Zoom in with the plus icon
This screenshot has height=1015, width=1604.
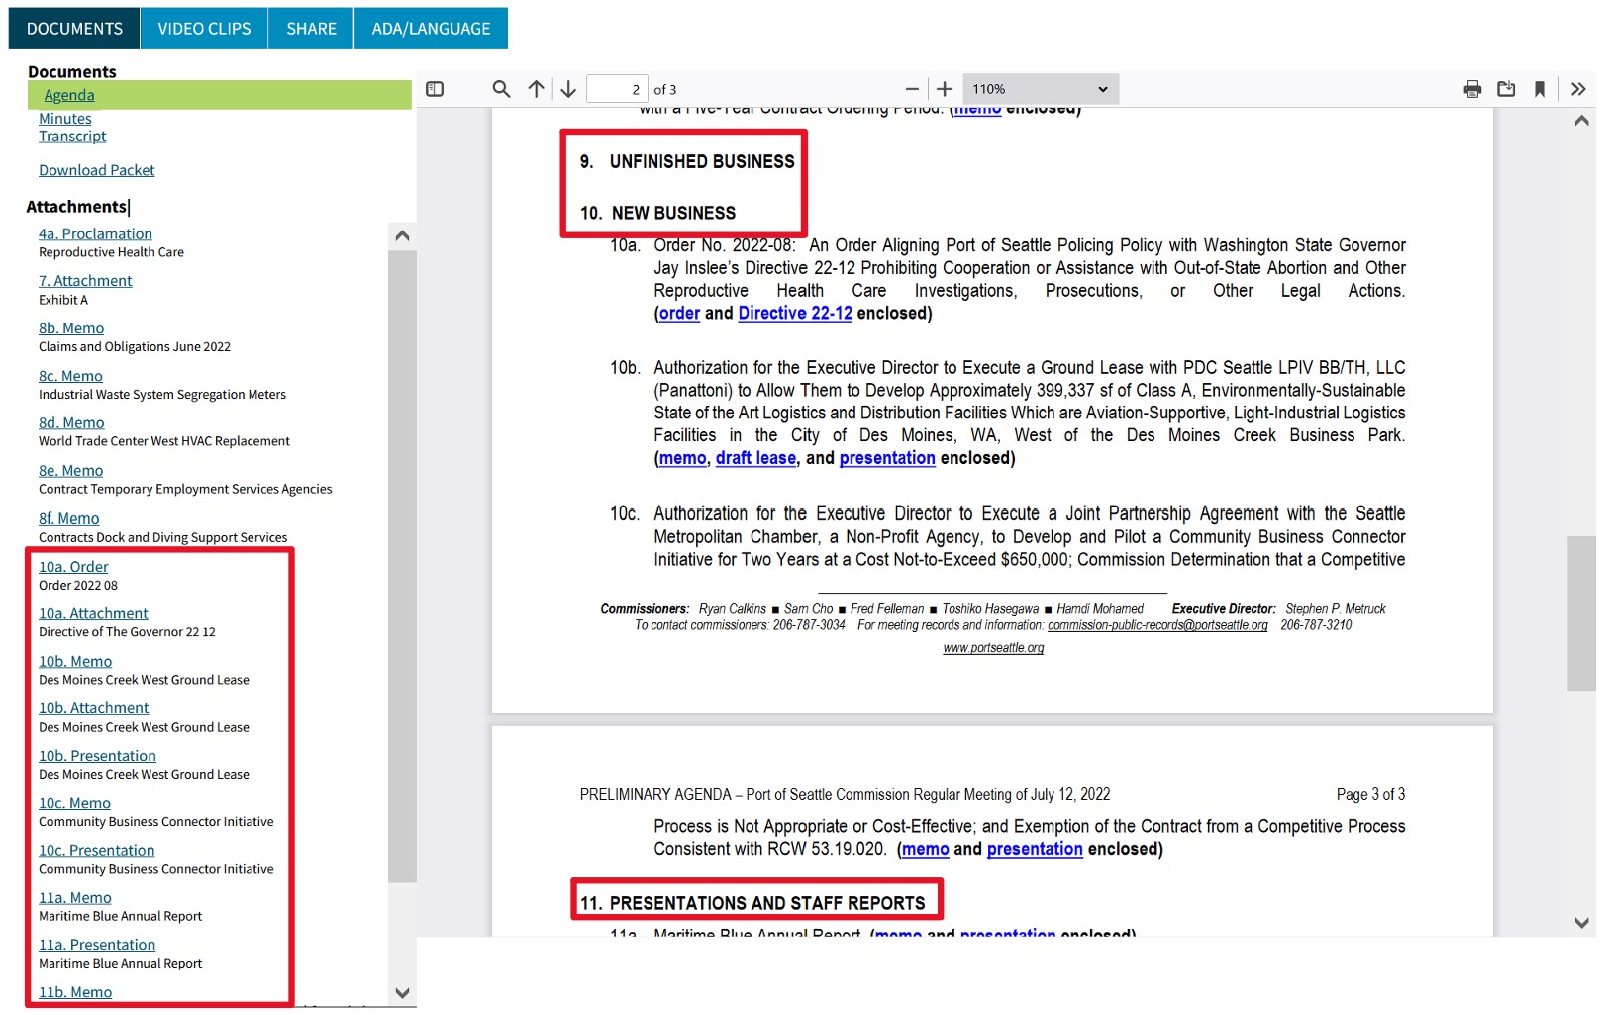[x=945, y=89]
